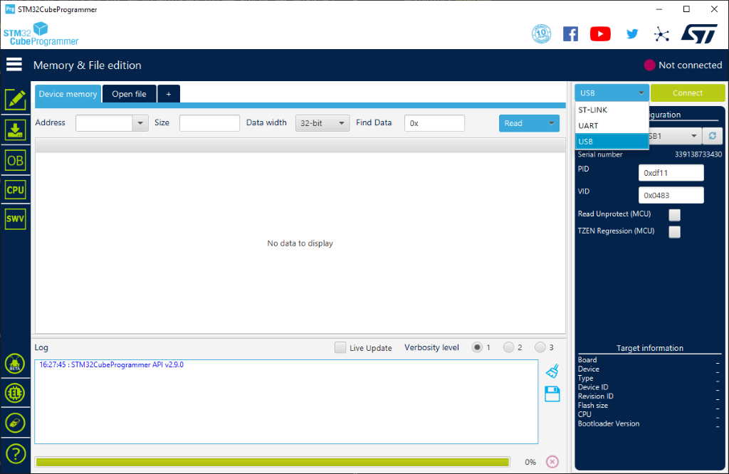Cancel operation with red X icon
Viewport: 729px width, 474px height.
click(552, 461)
